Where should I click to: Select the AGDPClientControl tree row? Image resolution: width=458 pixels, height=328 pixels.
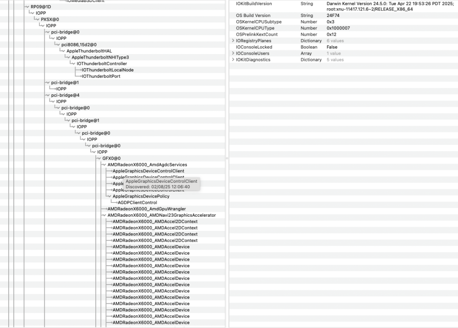point(137,202)
